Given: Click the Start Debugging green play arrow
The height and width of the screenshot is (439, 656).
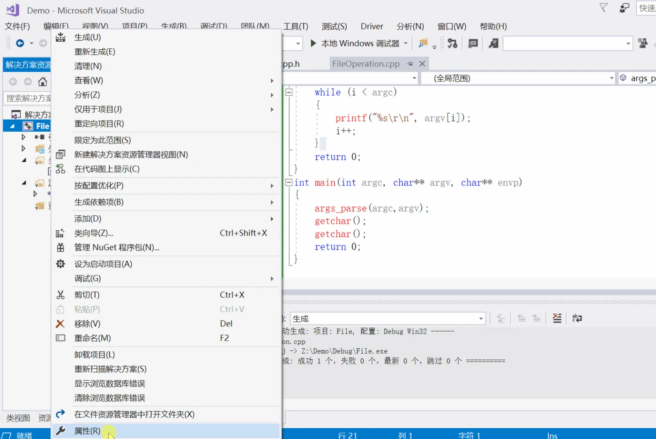Looking at the screenshot, I should tap(313, 43).
